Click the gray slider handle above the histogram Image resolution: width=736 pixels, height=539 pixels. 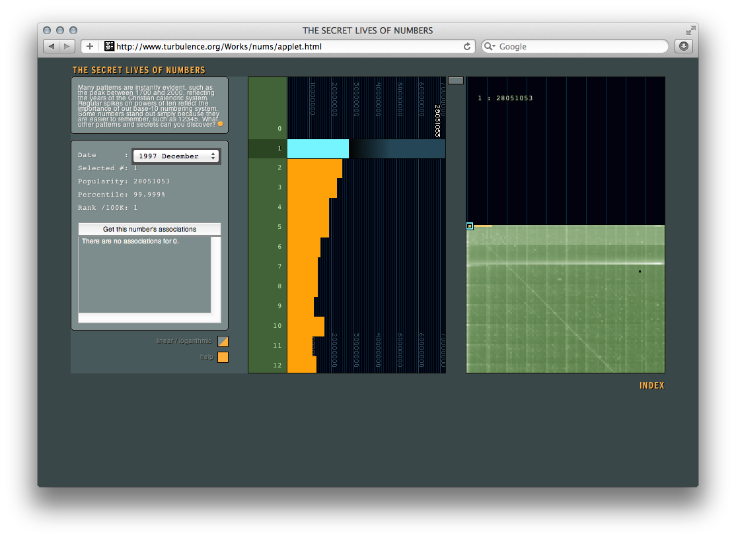point(455,80)
